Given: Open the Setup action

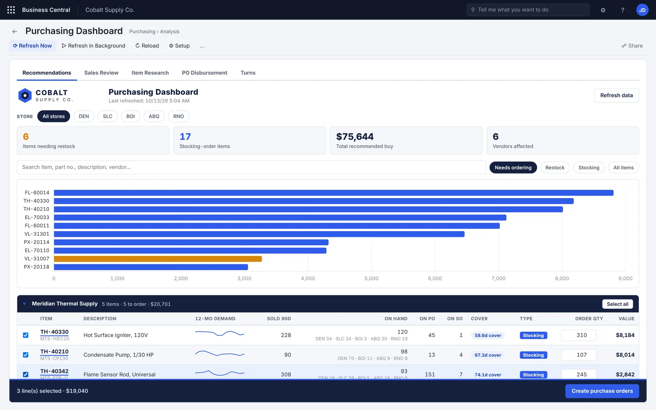Looking at the screenshot, I should pyautogui.click(x=179, y=46).
